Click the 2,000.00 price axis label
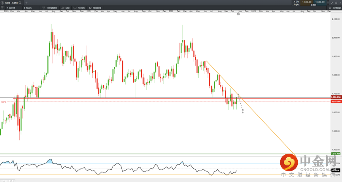Image resolution: width=342 pixels, height=182 pixels. tap(336, 38)
